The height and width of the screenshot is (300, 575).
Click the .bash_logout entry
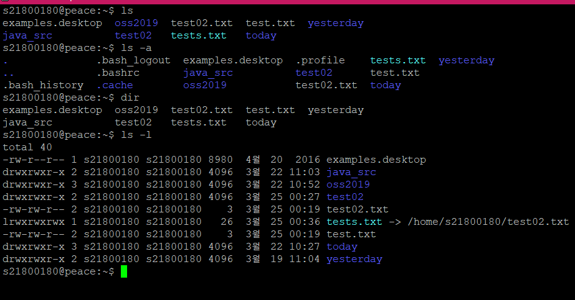coord(133,60)
